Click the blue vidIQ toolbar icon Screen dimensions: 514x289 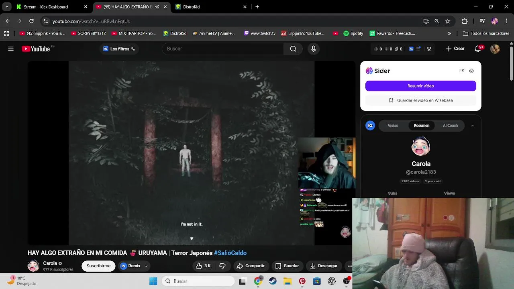[411, 49]
